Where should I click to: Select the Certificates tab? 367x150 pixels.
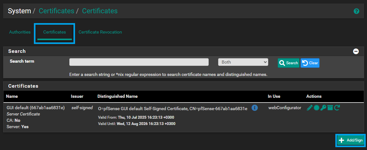point(54,32)
